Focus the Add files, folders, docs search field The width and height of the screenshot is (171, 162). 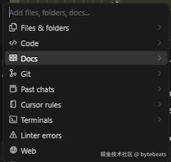pyautogui.click(x=86, y=13)
